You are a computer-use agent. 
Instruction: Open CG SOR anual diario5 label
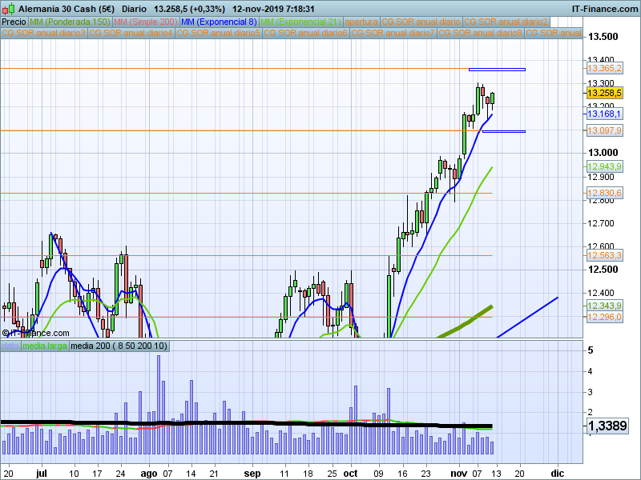pyautogui.click(x=219, y=33)
